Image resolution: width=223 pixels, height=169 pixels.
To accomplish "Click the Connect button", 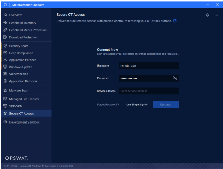I will click(166, 105).
